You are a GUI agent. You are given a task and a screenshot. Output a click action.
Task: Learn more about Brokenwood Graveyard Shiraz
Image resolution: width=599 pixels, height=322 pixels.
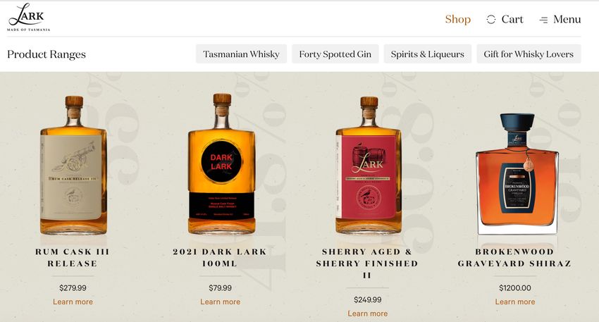coord(515,302)
